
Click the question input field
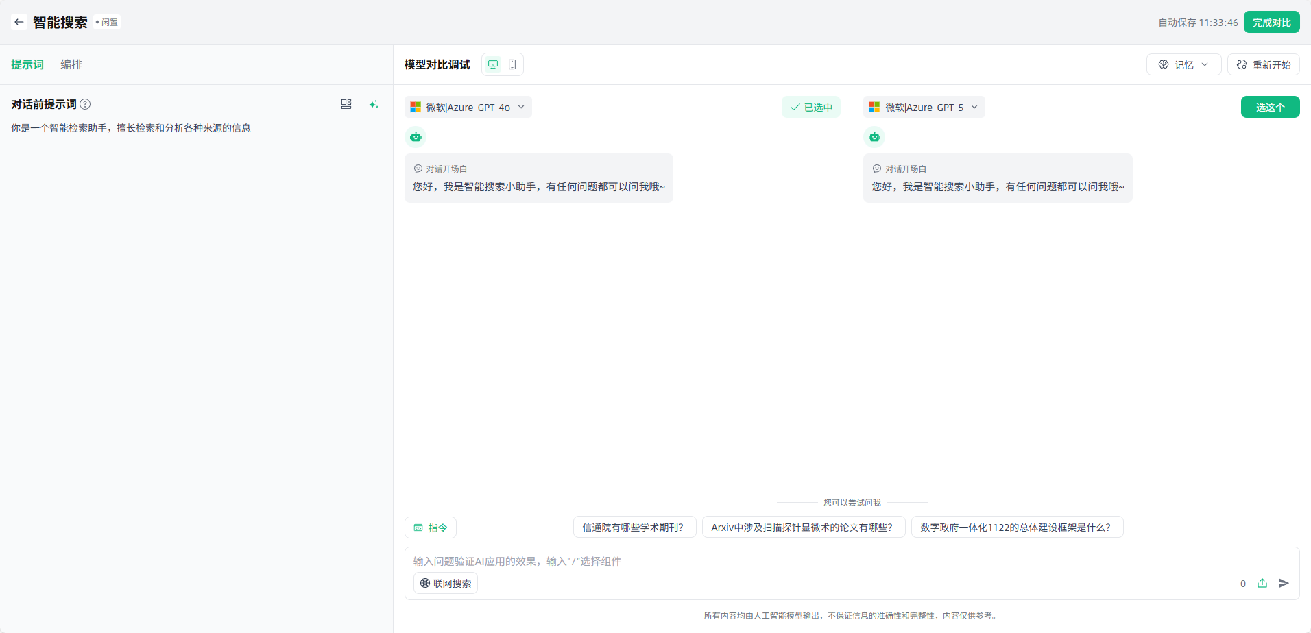[823, 561]
